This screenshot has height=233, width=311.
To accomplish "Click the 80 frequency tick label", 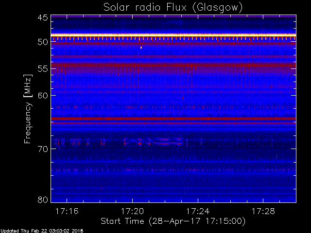I will click(x=43, y=200).
